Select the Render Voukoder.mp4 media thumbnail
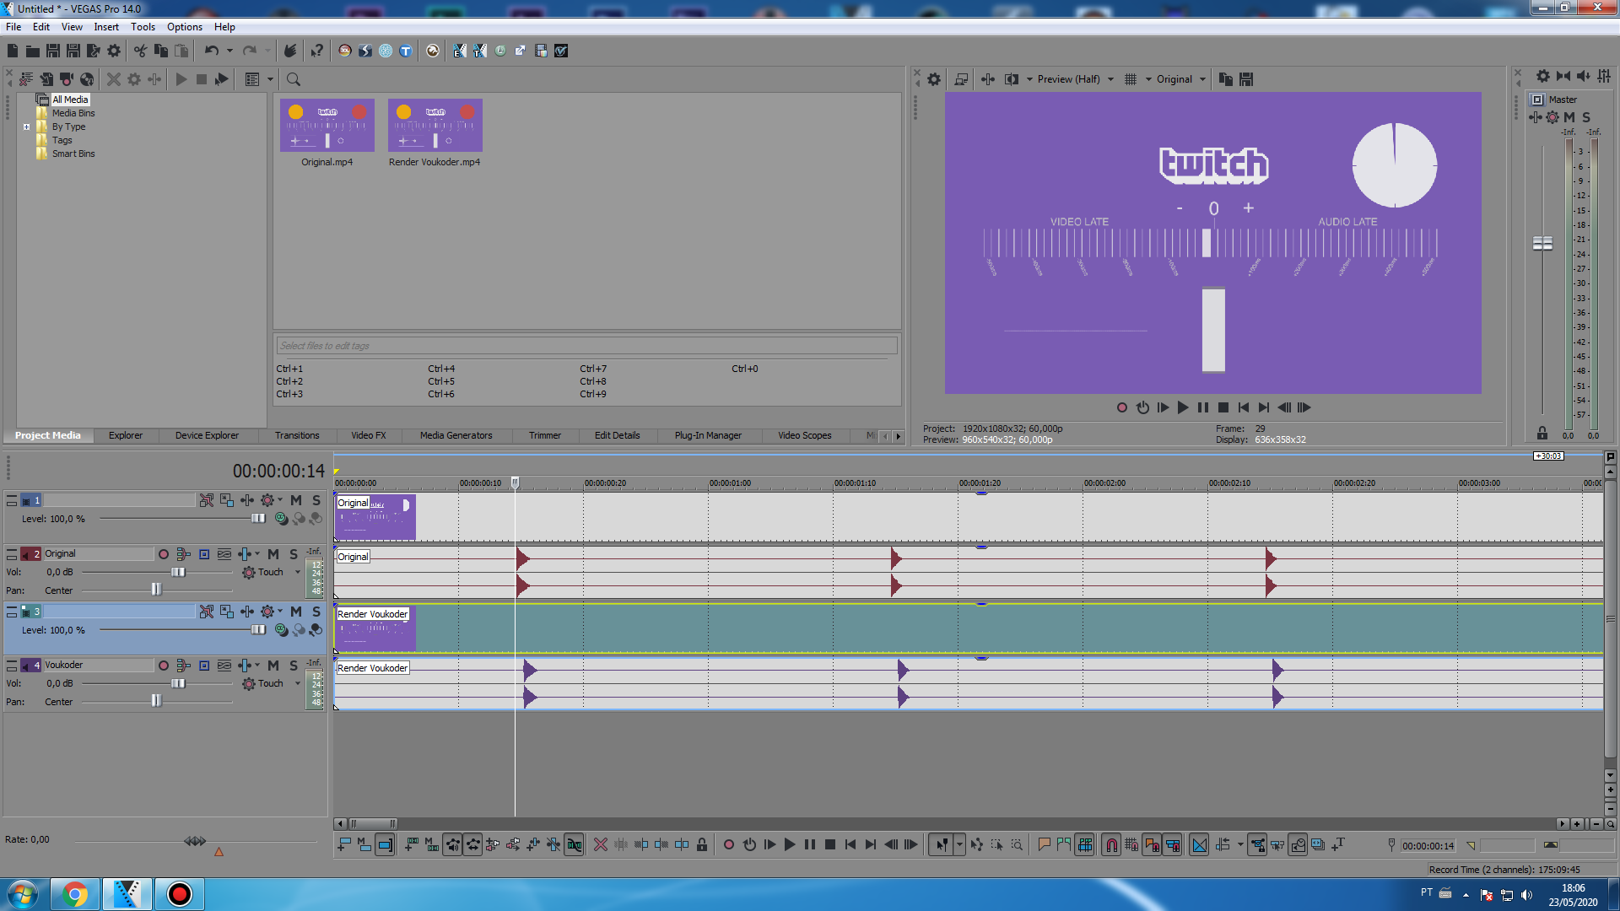1620x911 pixels. [435, 125]
